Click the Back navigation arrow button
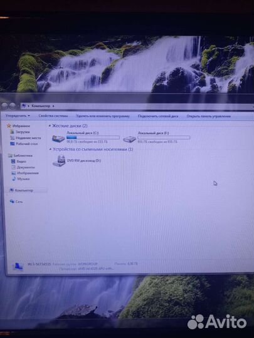 click(x=4, y=106)
